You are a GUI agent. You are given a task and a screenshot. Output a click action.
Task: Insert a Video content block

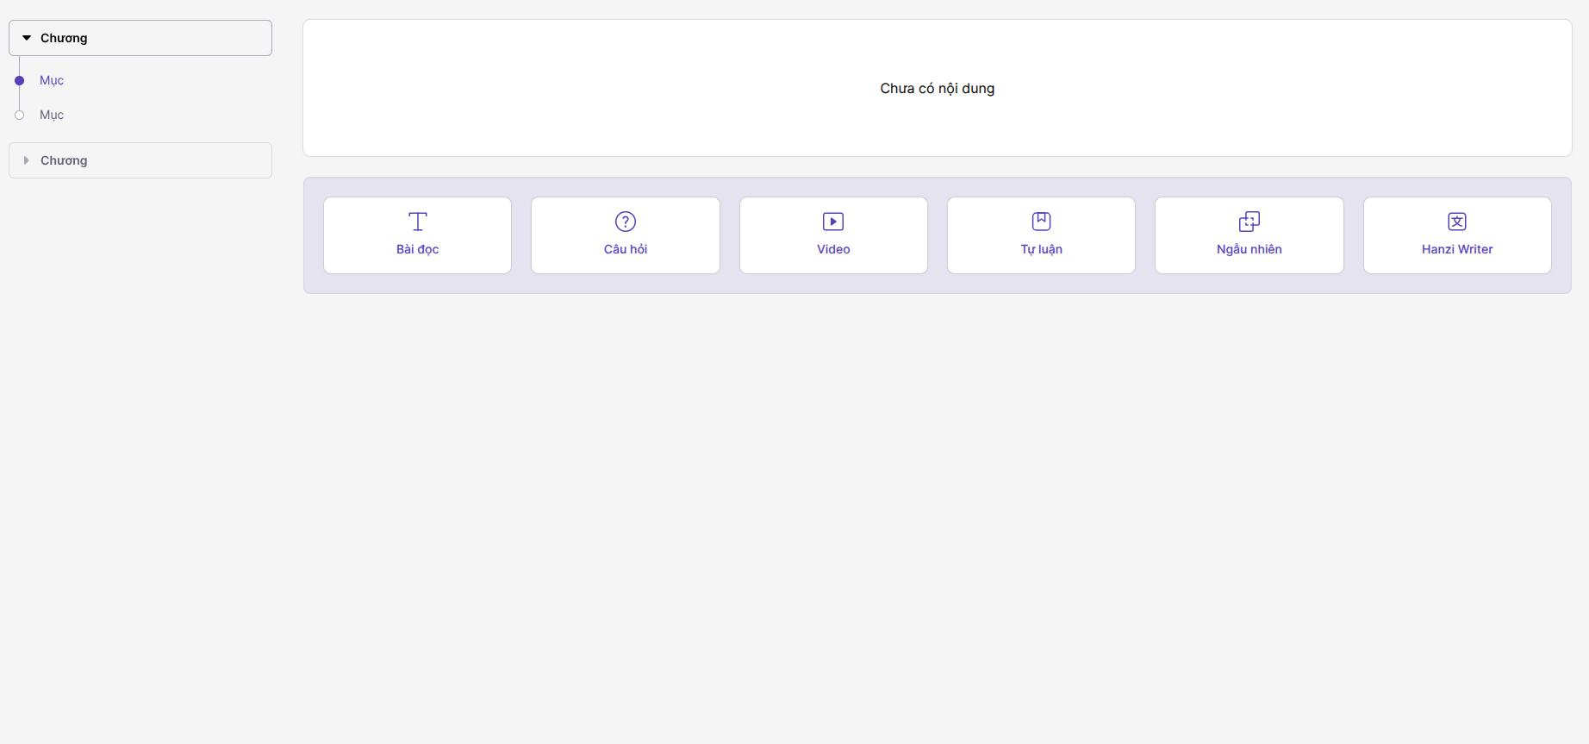[x=833, y=235]
